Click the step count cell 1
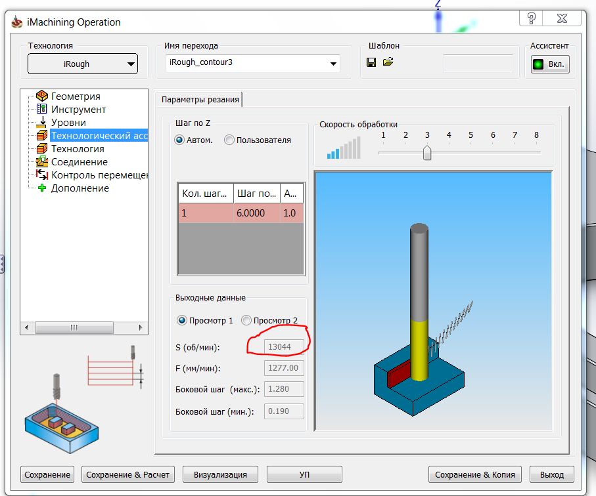 tap(206, 213)
